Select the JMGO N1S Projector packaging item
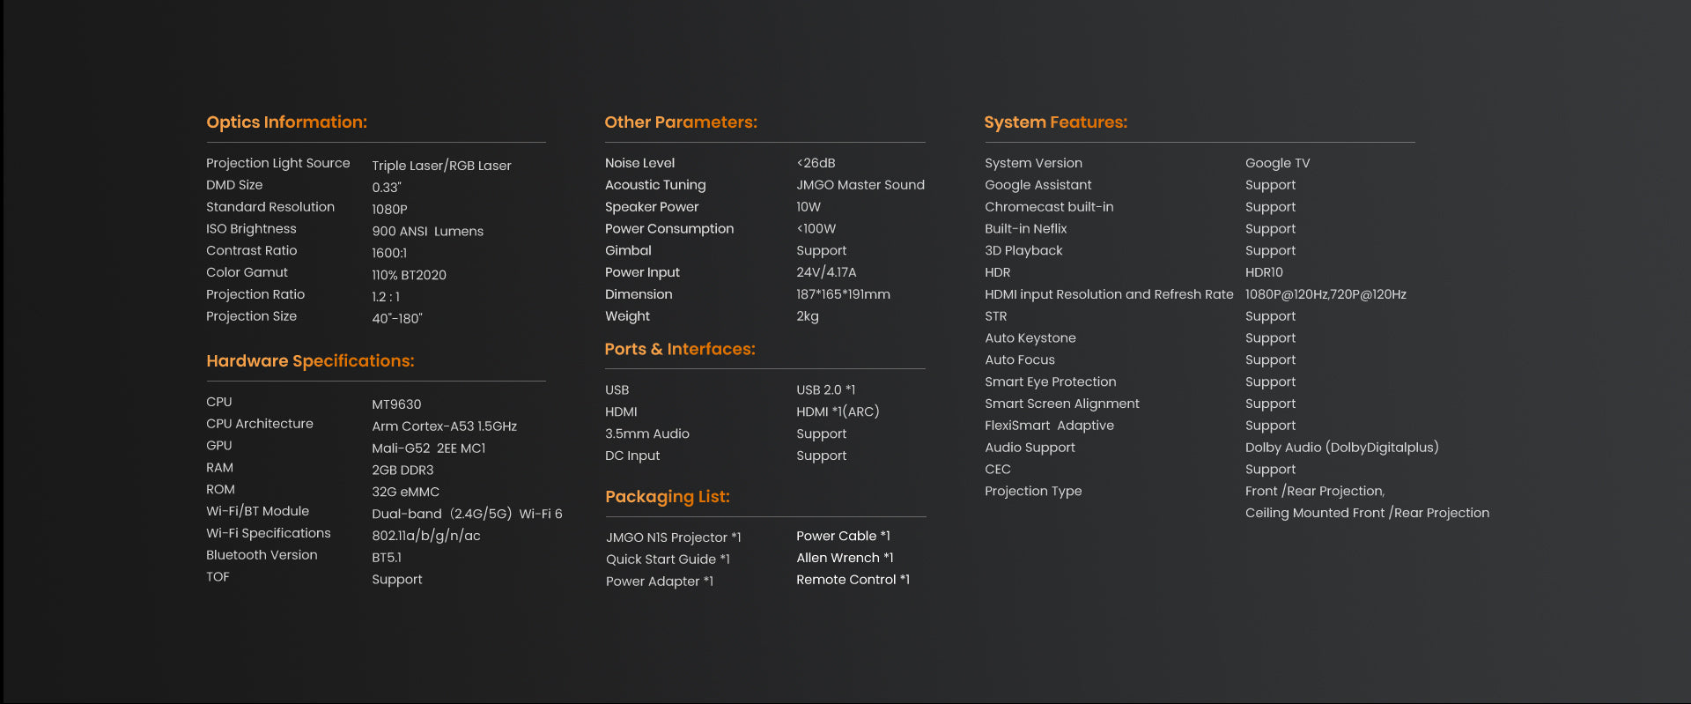This screenshot has height=704, width=1691. tap(673, 537)
